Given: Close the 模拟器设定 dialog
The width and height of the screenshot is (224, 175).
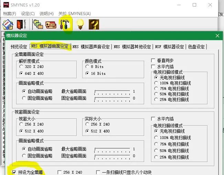Looking at the screenshot, I should pyautogui.click(x=217, y=36).
